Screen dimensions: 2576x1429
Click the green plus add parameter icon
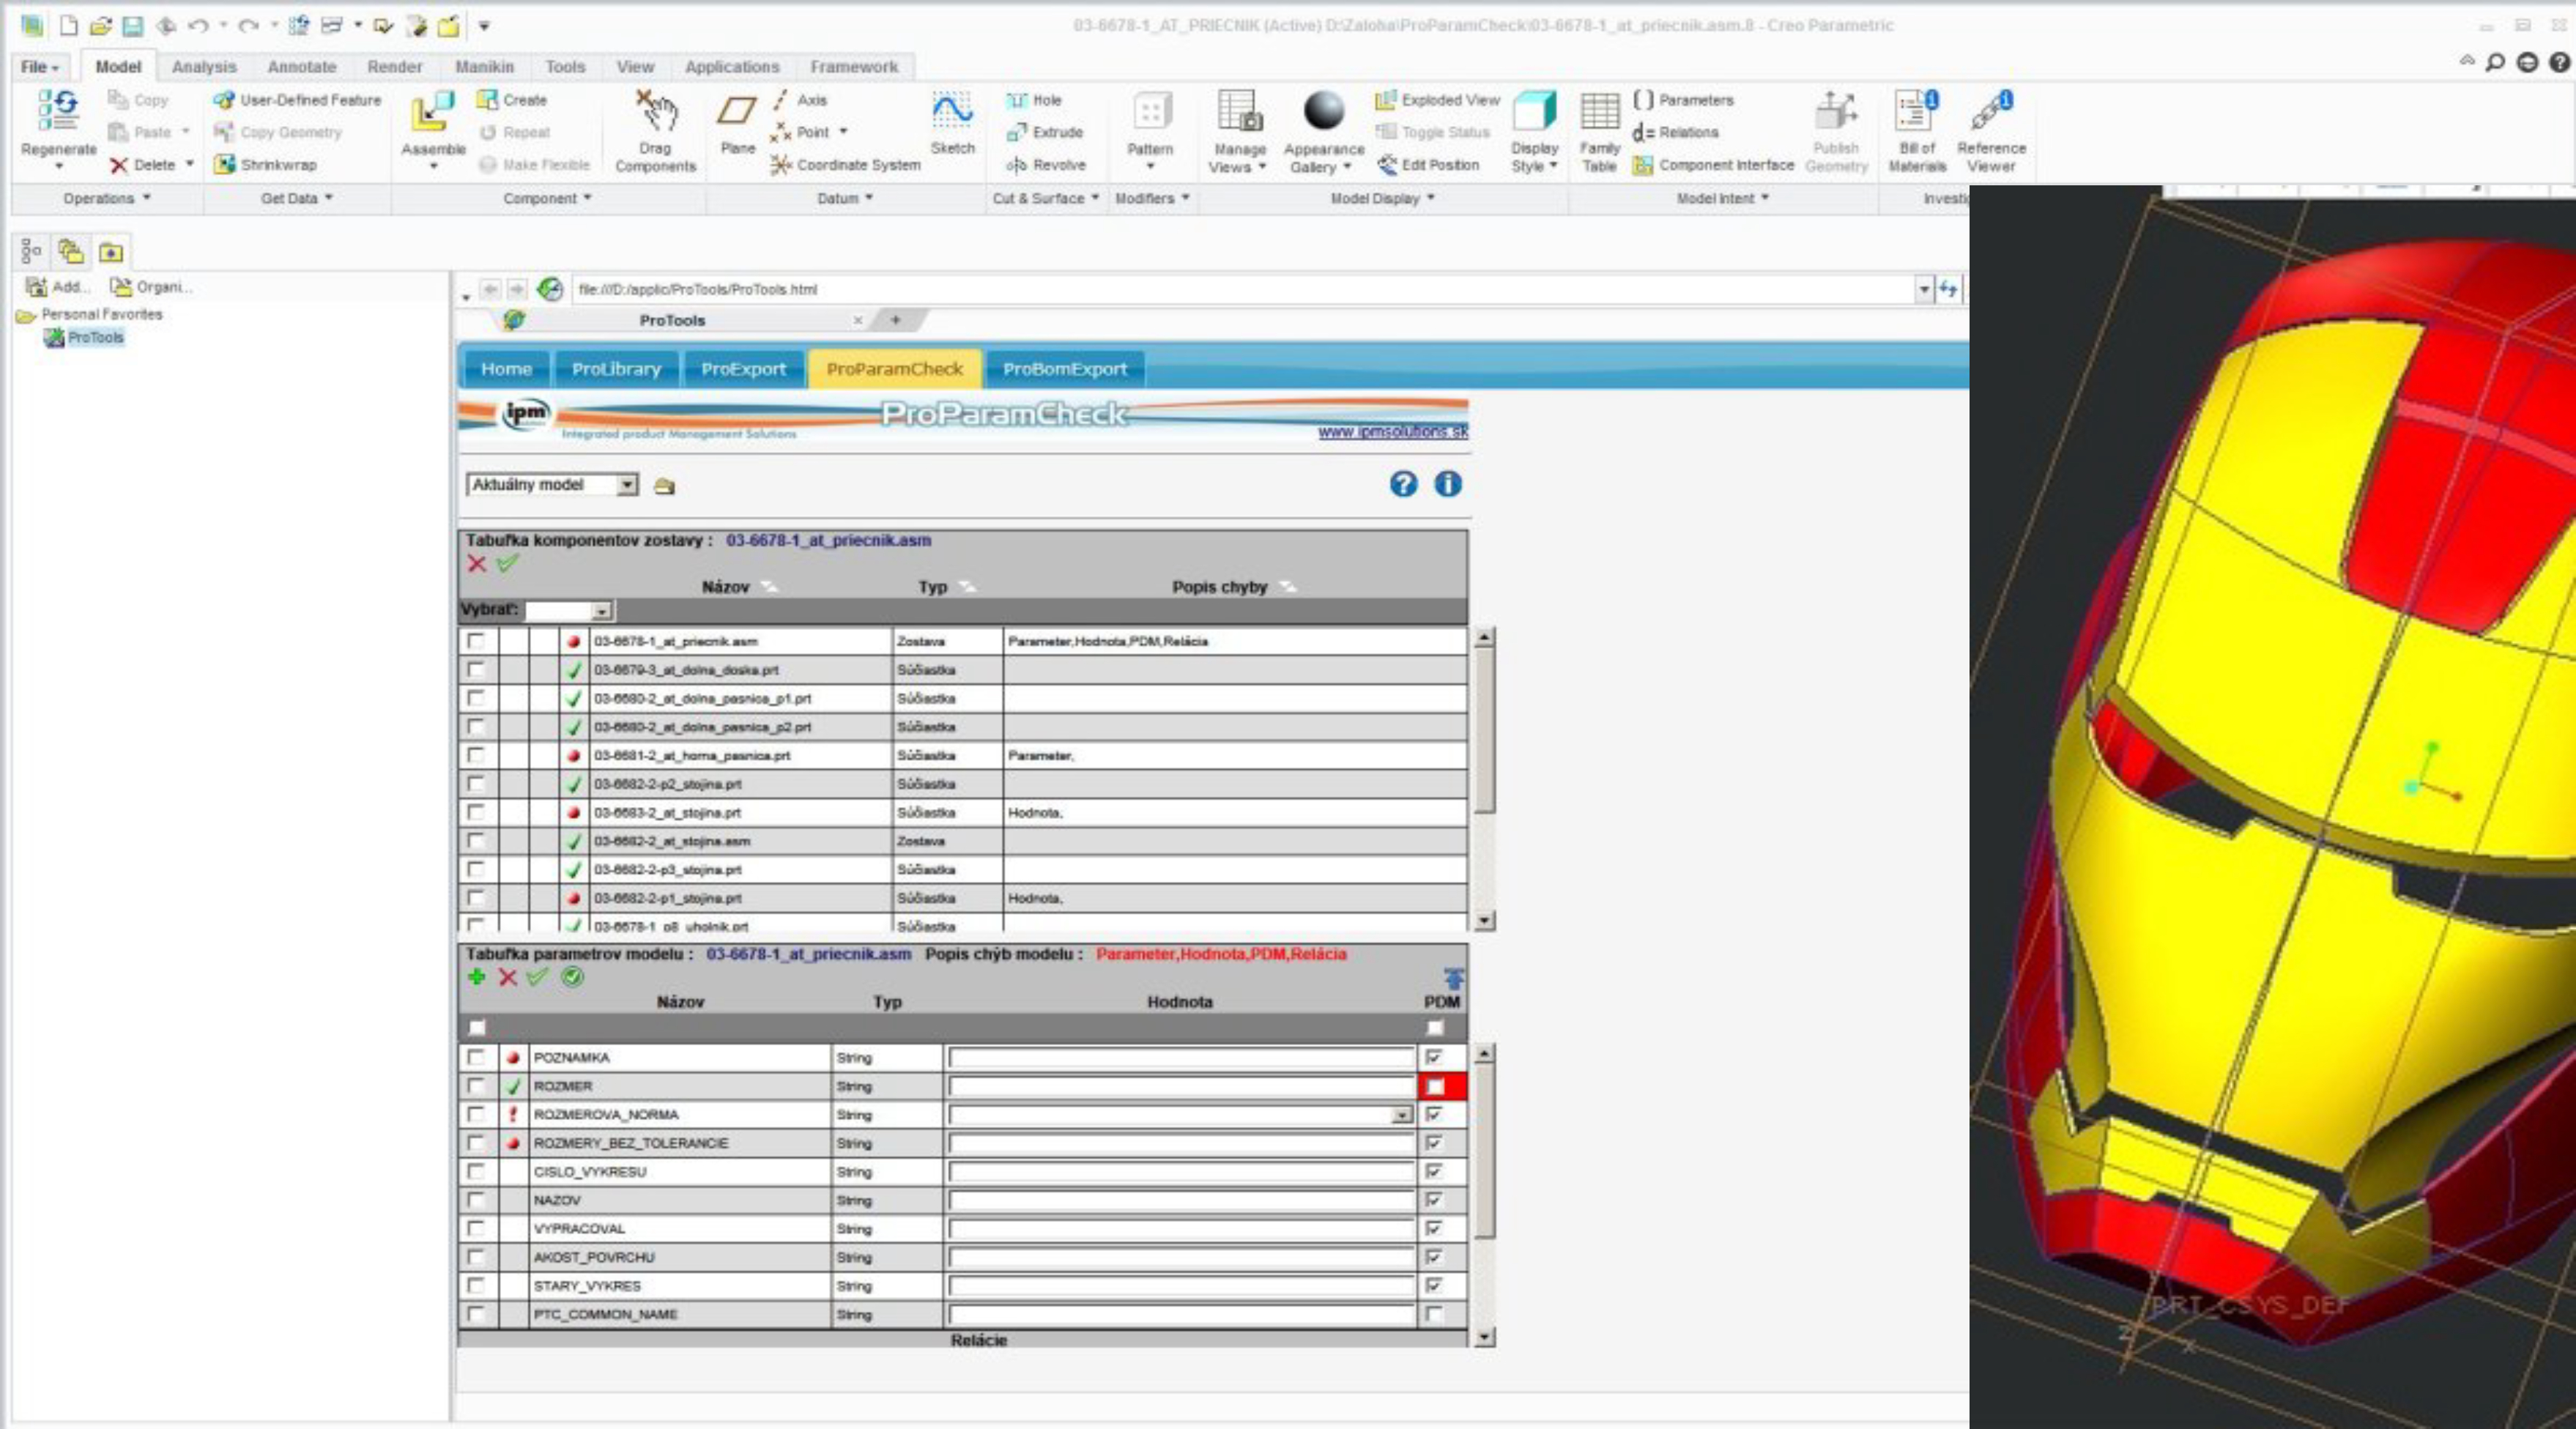476,977
